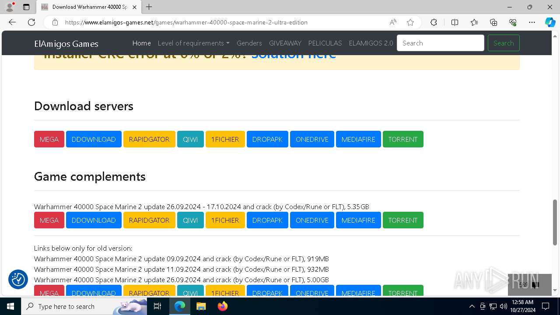Download main game via 1FICHIER server
Screen dimensions: 560x315
225,139
